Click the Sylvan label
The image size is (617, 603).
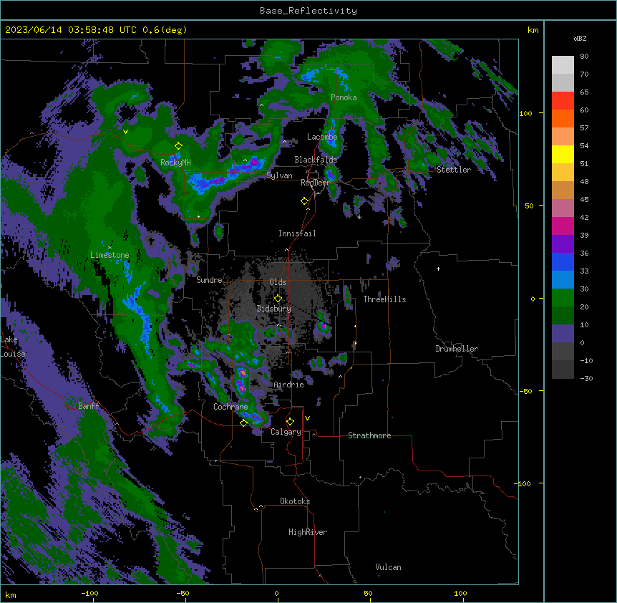tap(279, 175)
